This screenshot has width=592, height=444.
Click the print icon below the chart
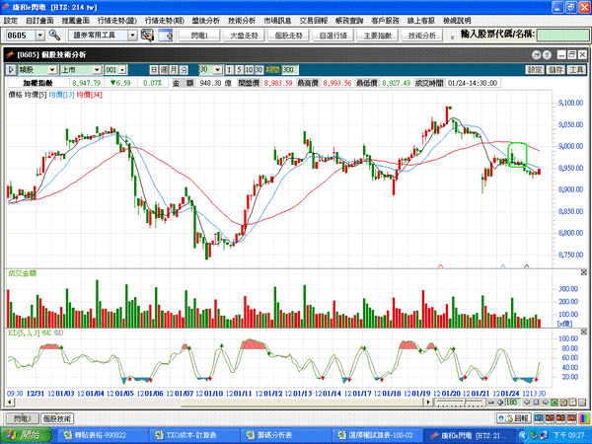click(x=563, y=403)
